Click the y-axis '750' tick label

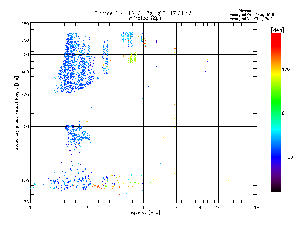point(25,24)
